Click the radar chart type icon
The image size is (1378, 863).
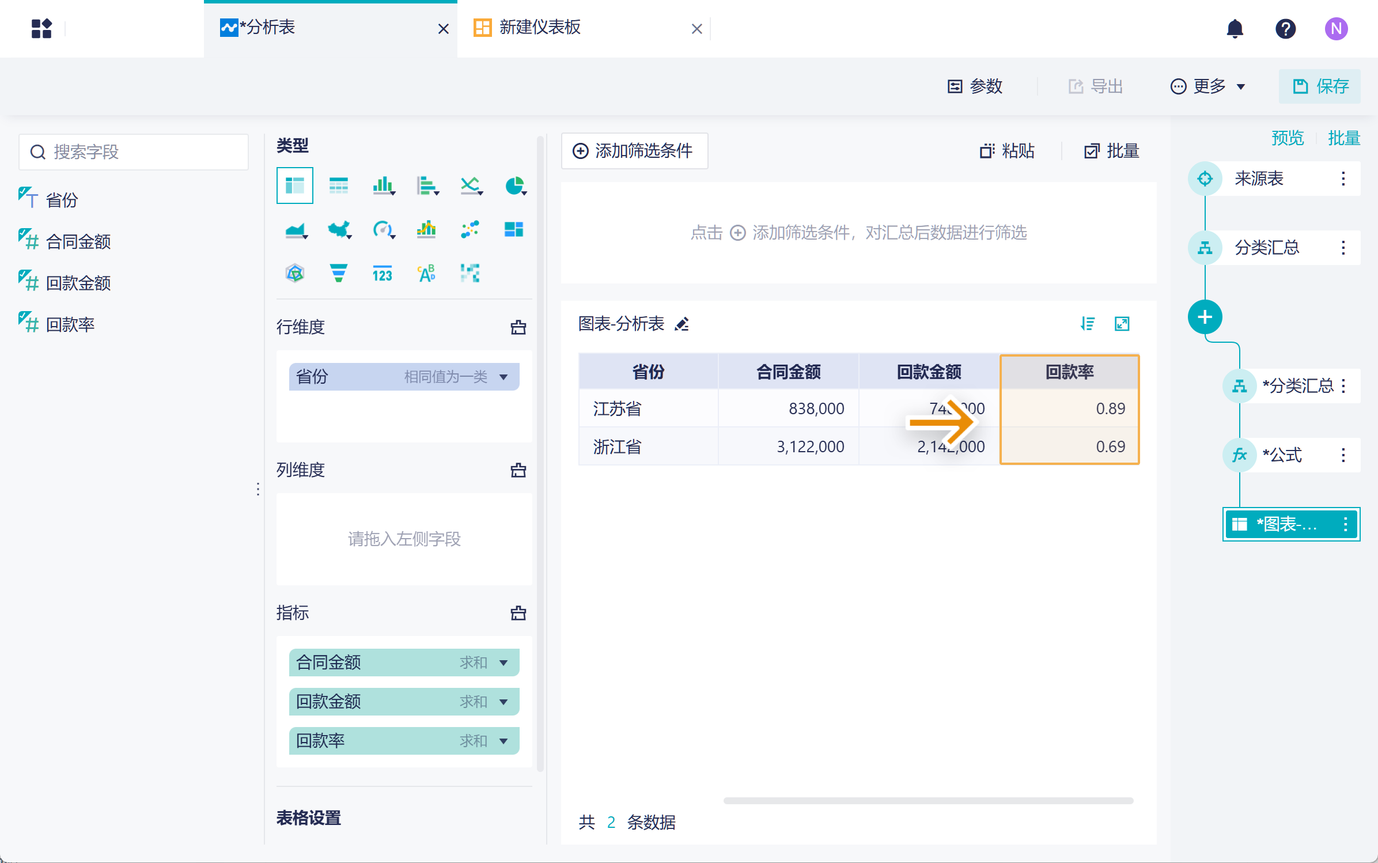coord(295,273)
